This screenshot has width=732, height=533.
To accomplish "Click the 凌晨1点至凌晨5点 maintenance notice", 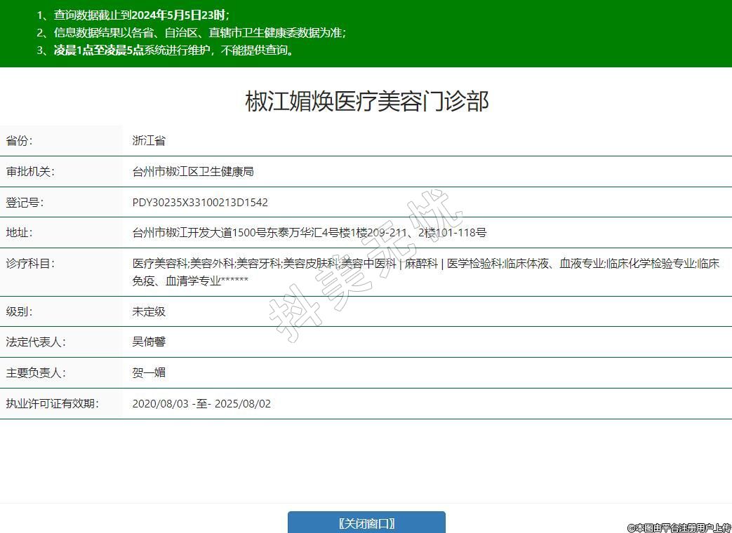I will click(174, 50).
